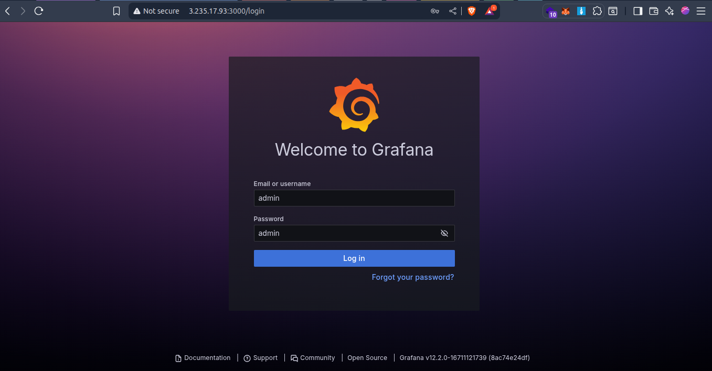Open the saved passwords key icon
This screenshot has height=371, width=712.
click(435, 11)
